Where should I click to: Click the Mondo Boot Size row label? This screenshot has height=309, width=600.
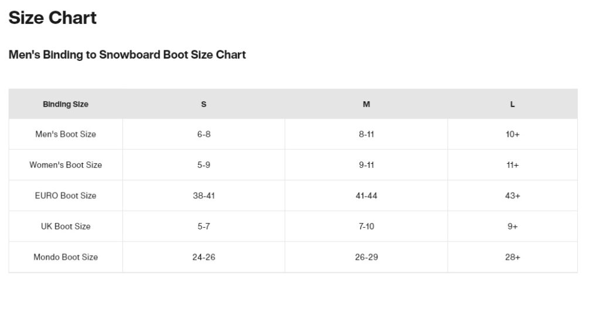click(x=66, y=257)
